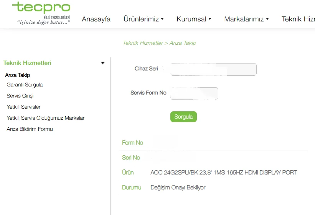The image size is (315, 215).
Task: Click the Servis Form No label
Action: [148, 93]
